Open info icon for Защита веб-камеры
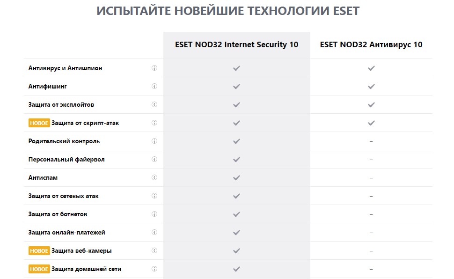 [154, 250]
